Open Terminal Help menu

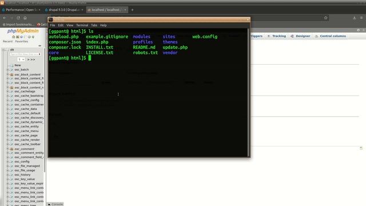click(x=103, y=25)
